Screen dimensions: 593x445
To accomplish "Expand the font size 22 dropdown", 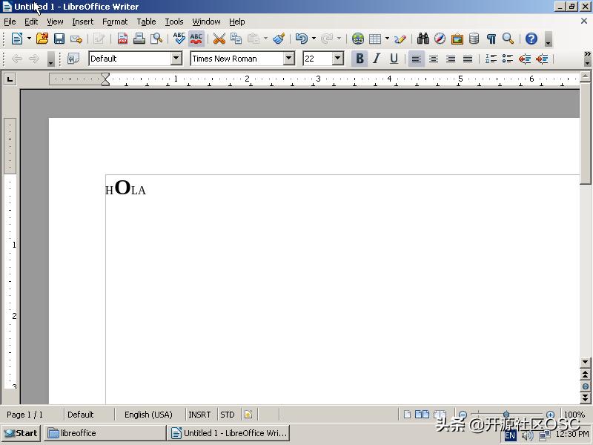I will coord(338,59).
